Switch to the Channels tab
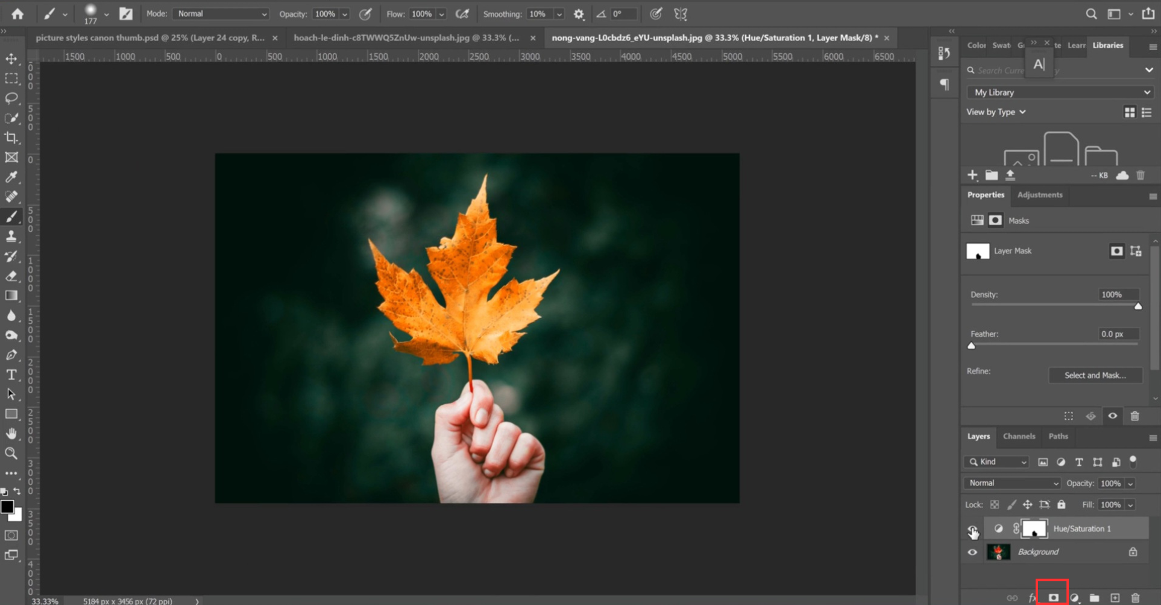Screen dimensions: 1161x605 tap(1019, 436)
